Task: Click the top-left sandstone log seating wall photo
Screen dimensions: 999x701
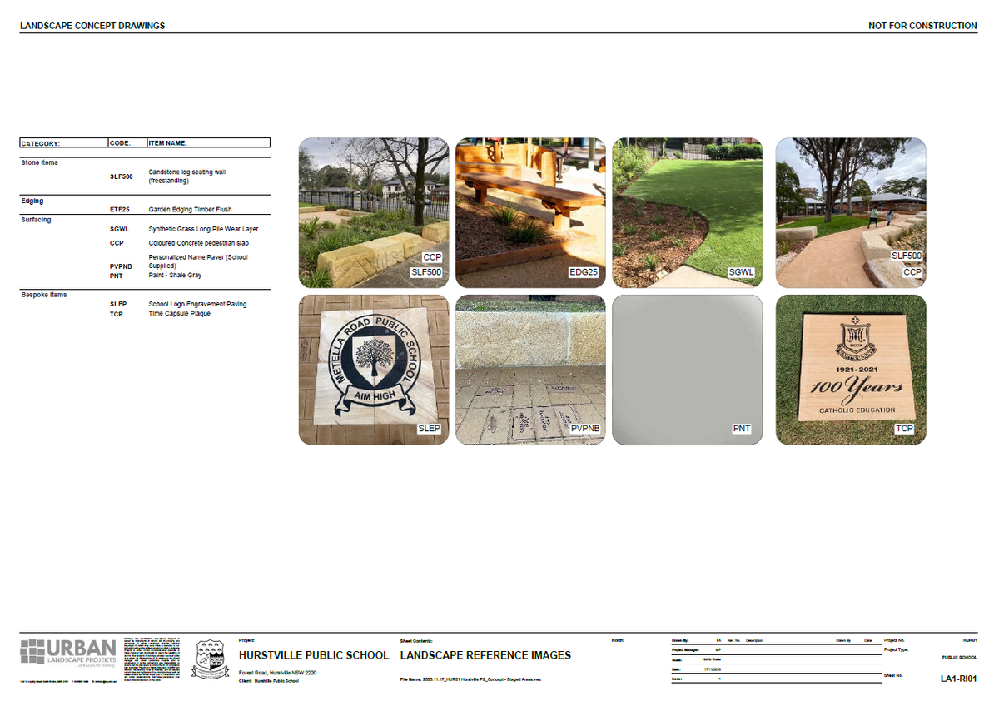Action: [x=373, y=212]
